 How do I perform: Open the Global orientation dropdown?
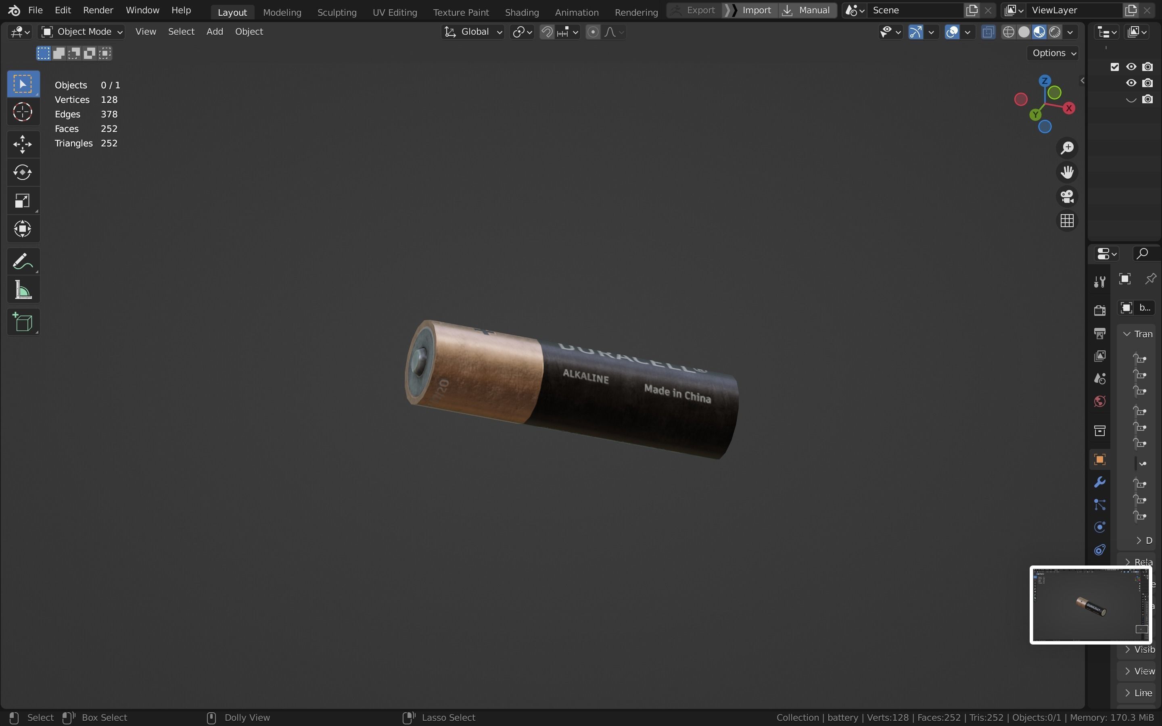473,32
